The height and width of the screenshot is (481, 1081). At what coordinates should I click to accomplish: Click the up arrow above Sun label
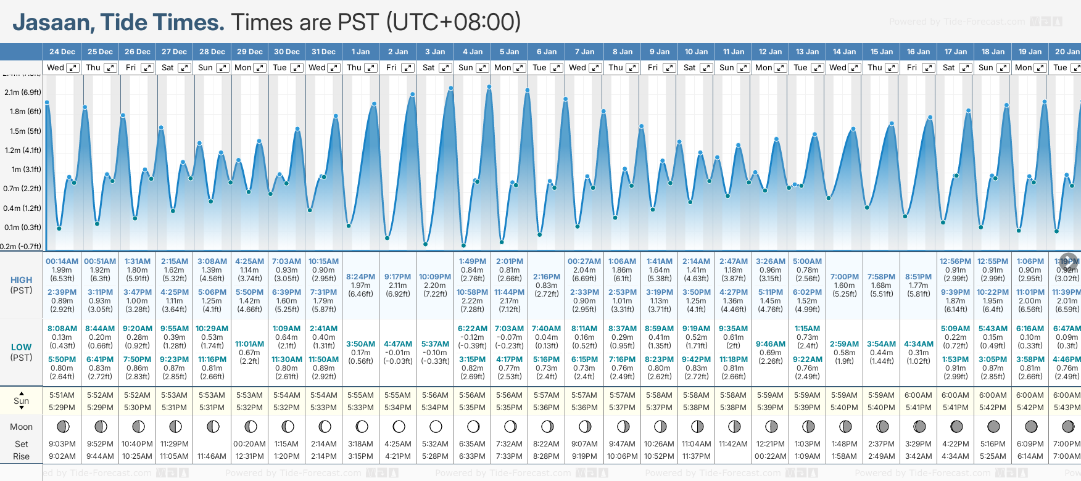click(x=22, y=393)
